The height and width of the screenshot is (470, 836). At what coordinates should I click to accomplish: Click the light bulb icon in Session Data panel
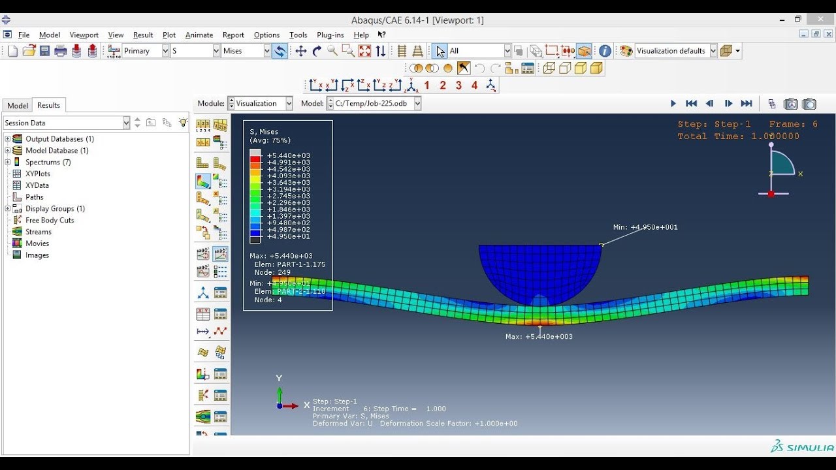pyautogui.click(x=184, y=122)
